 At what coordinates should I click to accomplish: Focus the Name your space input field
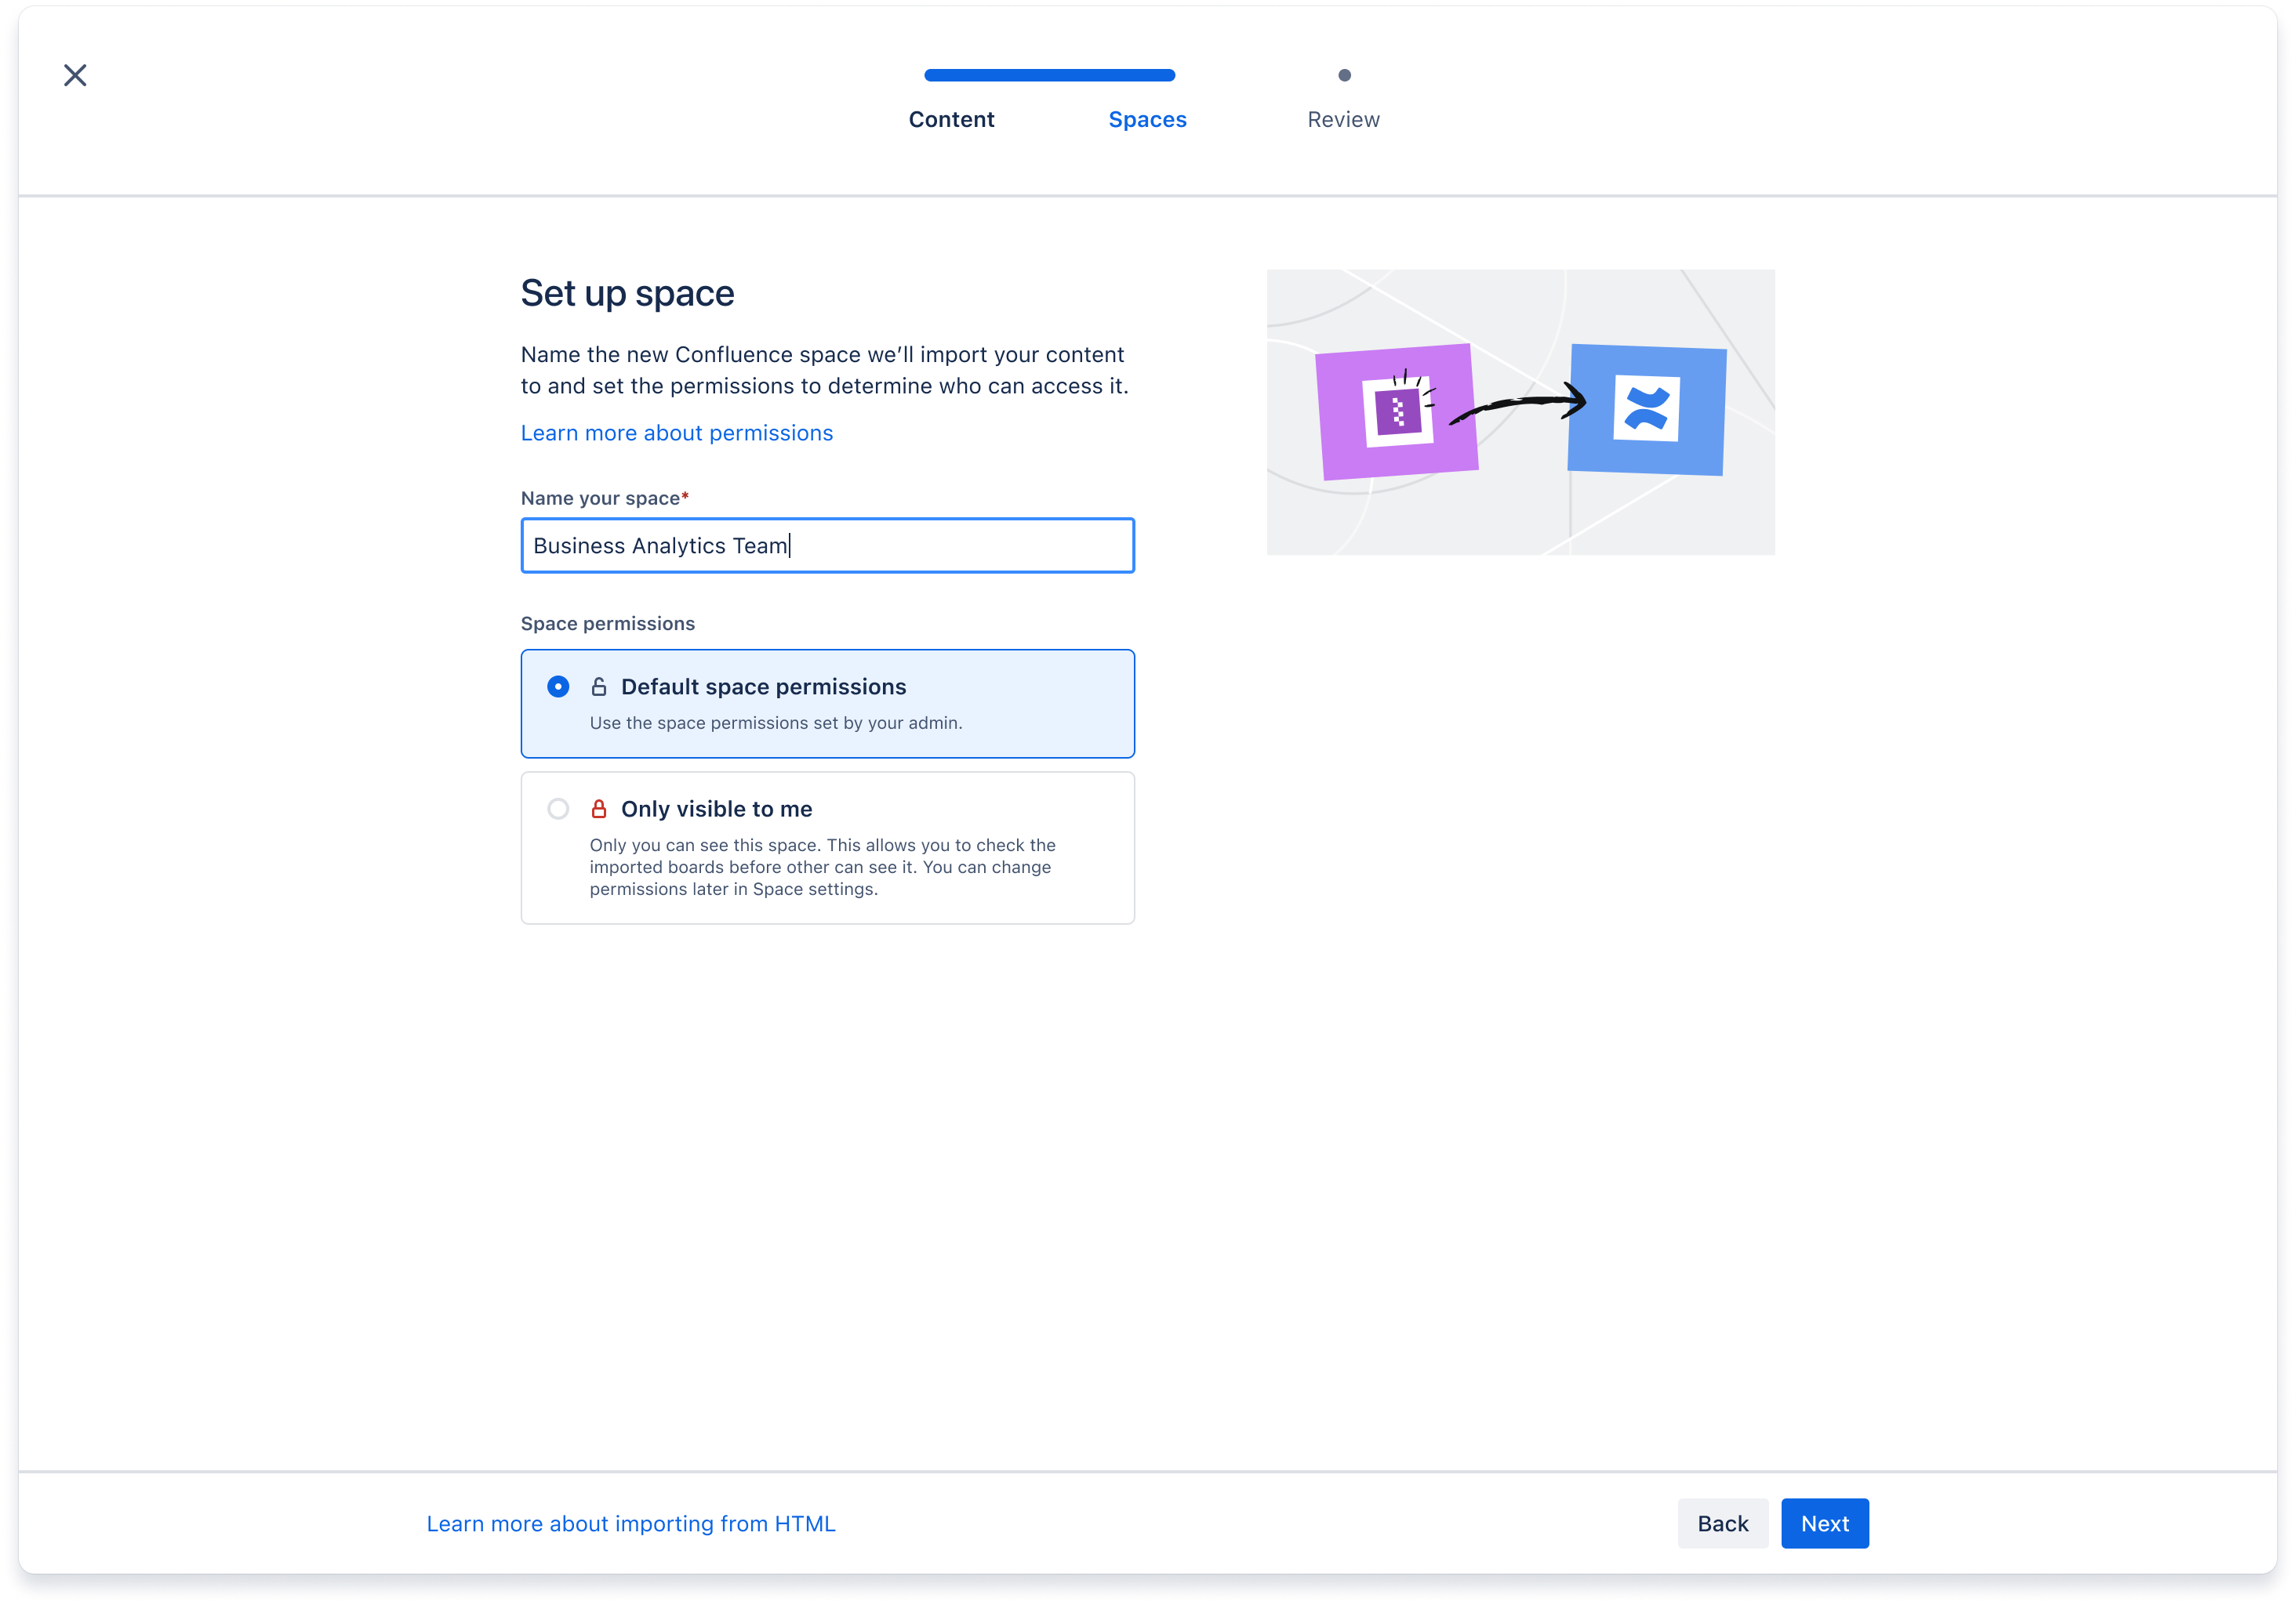(x=827, y=545)
